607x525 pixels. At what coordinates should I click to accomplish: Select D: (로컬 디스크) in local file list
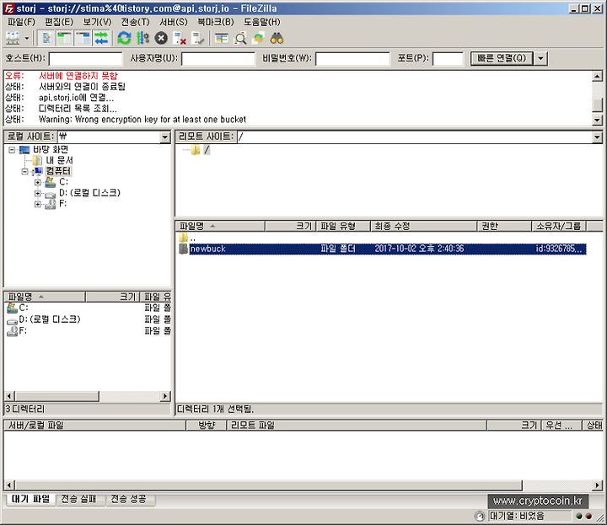coord(50,319)
